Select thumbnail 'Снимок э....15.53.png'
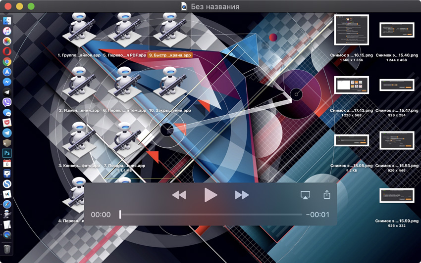The image size is (421, 263). coord(397,140)
